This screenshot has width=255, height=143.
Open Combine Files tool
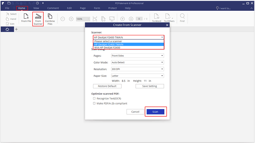click(x=50, y=19)
